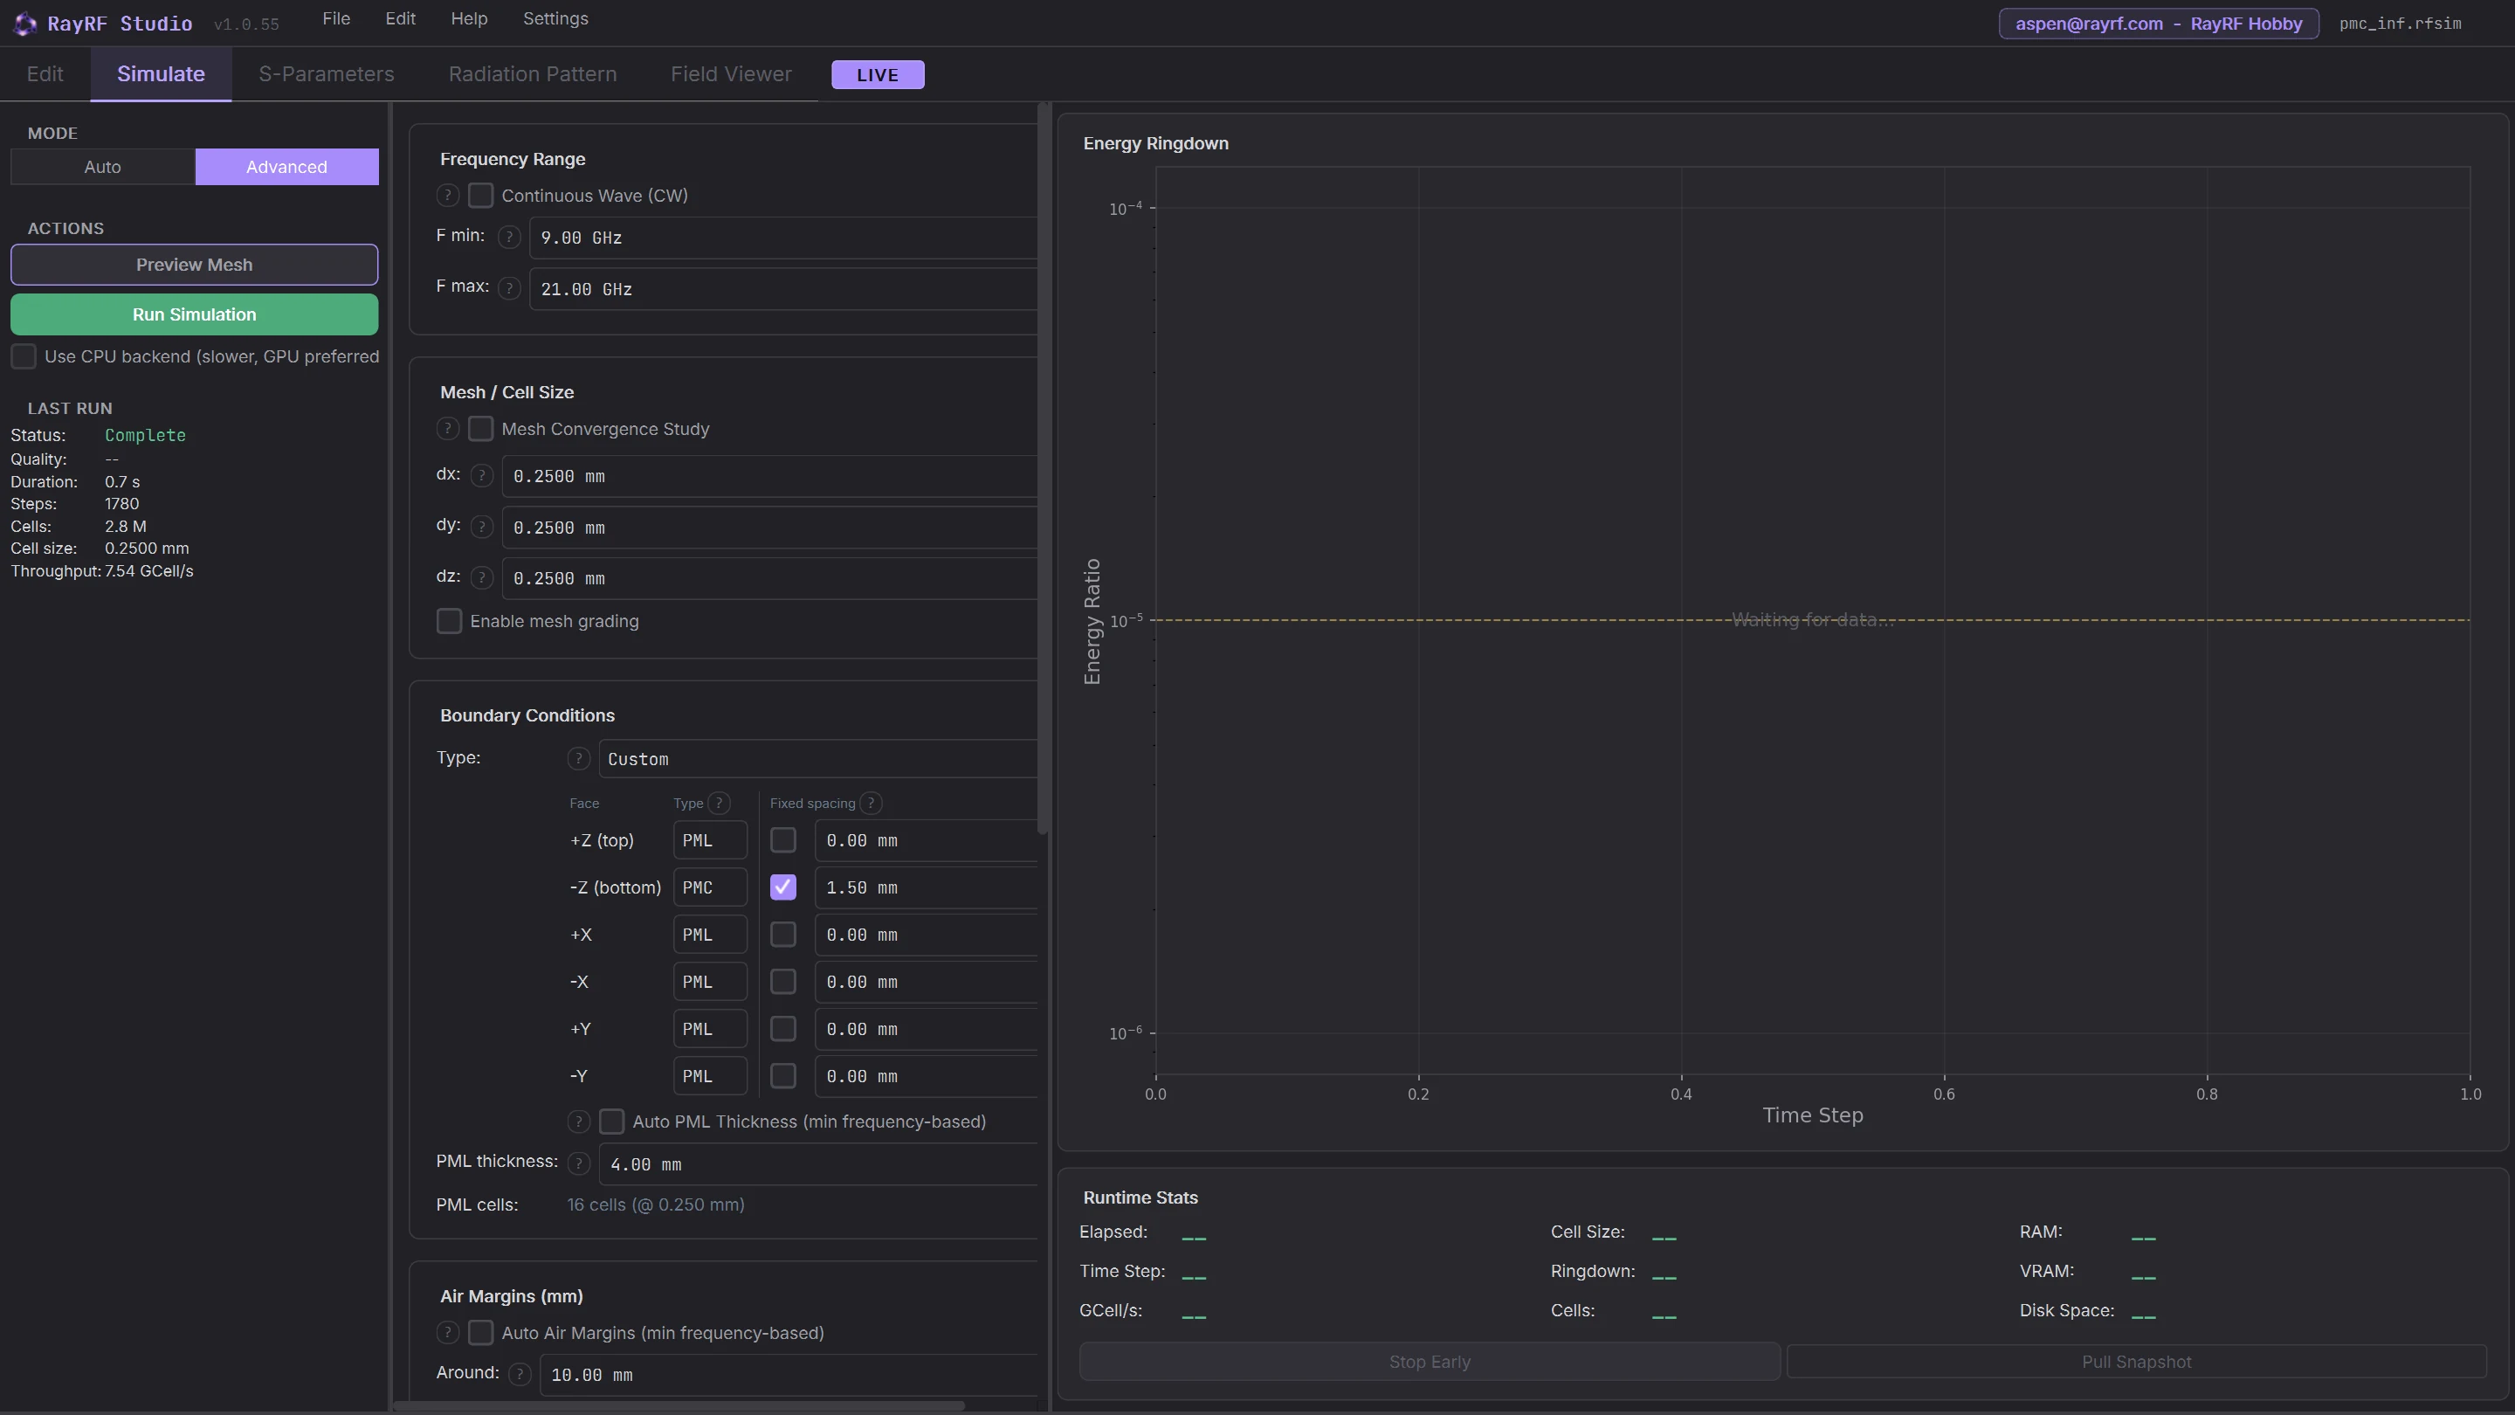Open help icon next to PML thickness

pyautogui.click(x=579, y=1164)
